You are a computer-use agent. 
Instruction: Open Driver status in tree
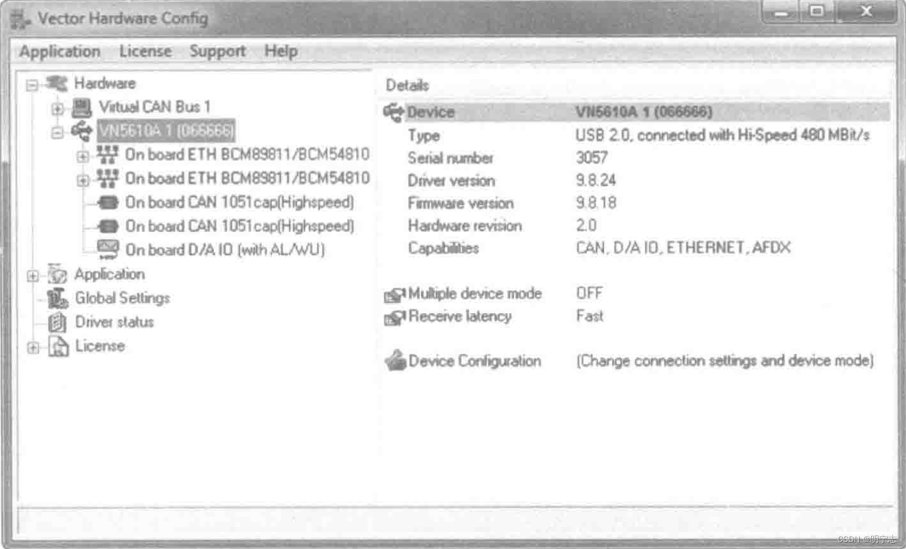pos(114,322)
